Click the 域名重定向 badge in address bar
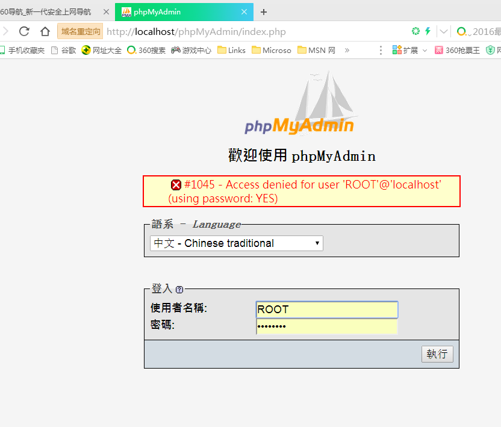This screenshot has width=501, height=427. tap(80, 31)
